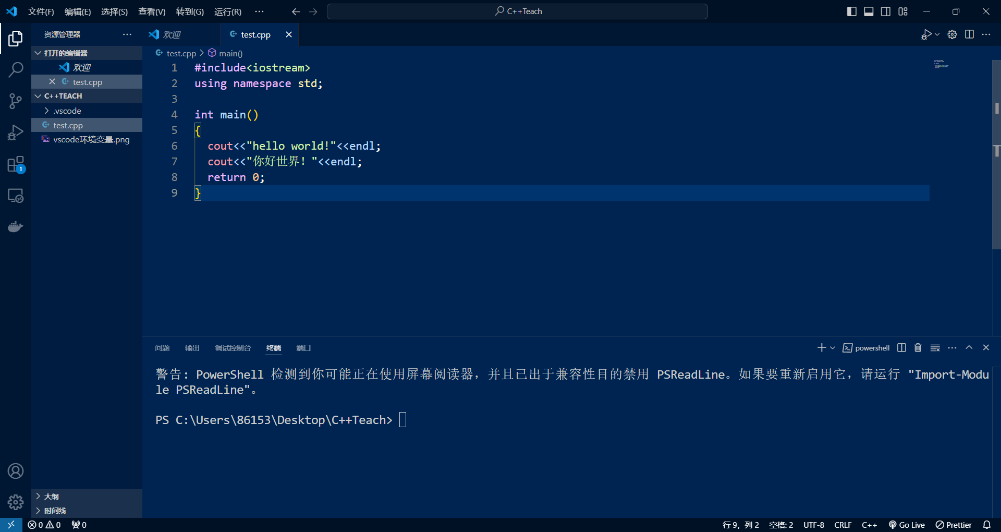Open the Extensions view
Screen dimensions: 1001x532
point(16,164)
